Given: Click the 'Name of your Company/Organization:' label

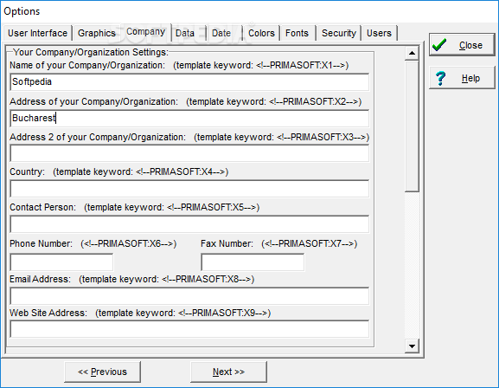Looking at the screenshot, I should (x=87, y=65).
